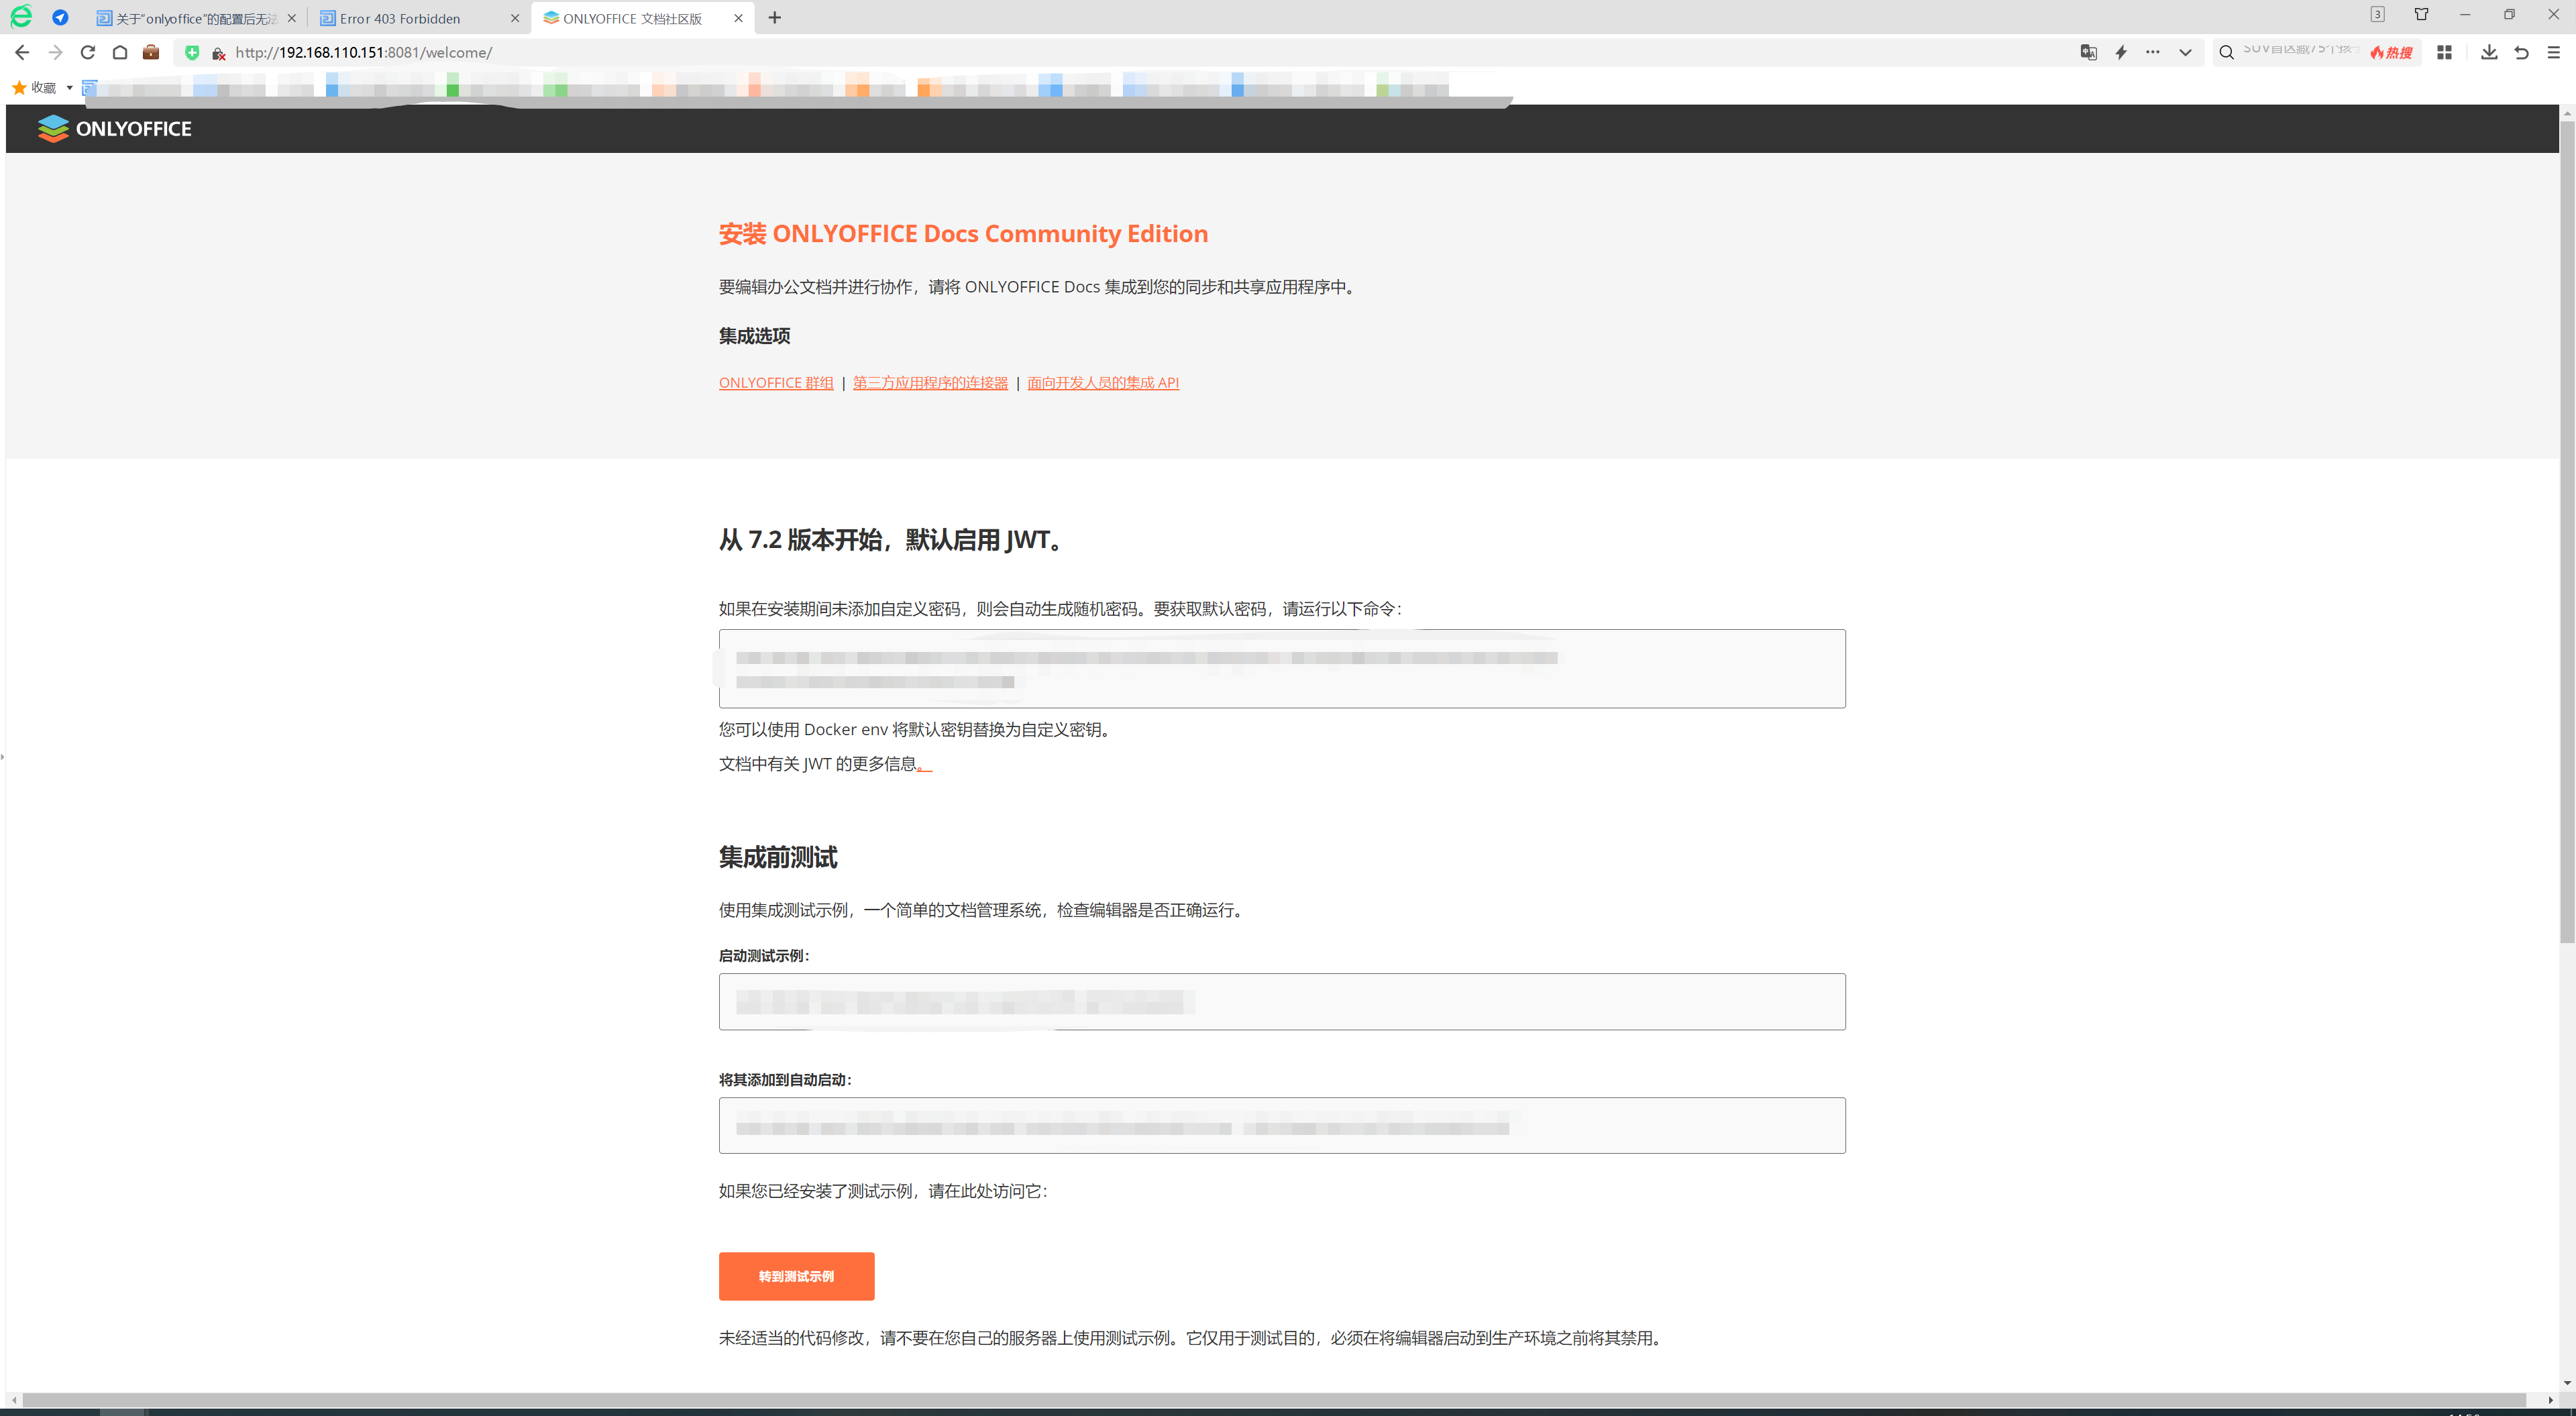
Task: Click the undo closed tab icon
Action: point(2521,53)
